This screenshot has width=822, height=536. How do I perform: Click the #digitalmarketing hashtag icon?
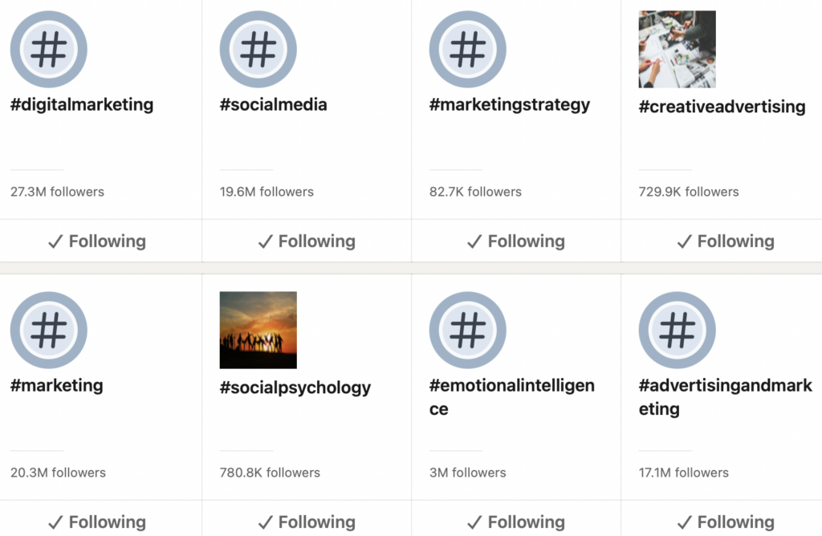48,50
